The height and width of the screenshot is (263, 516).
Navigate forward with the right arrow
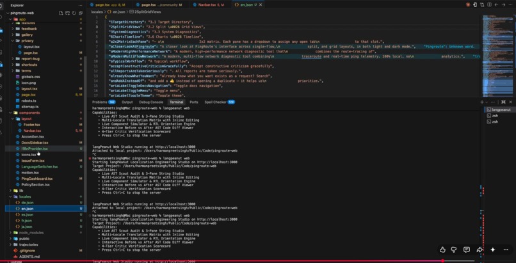pos(503,4)
